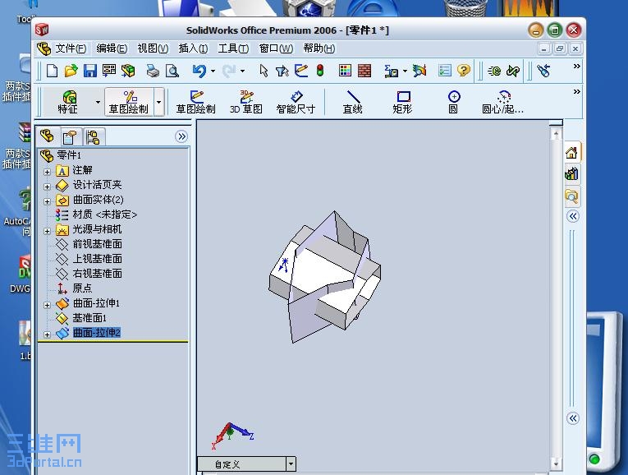The image size is (628, 475).
Task: Open the 视图(V) menu
Action: (x=153, y=48)
